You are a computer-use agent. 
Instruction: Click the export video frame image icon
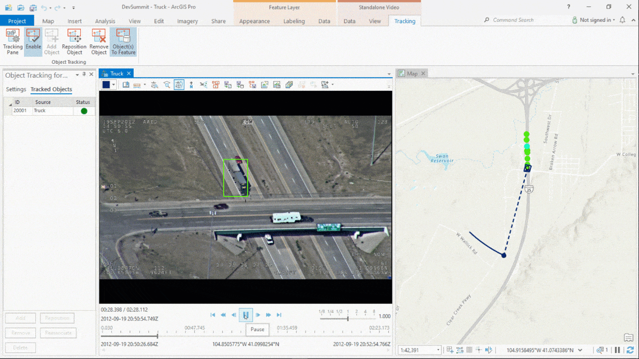point(265,85)
